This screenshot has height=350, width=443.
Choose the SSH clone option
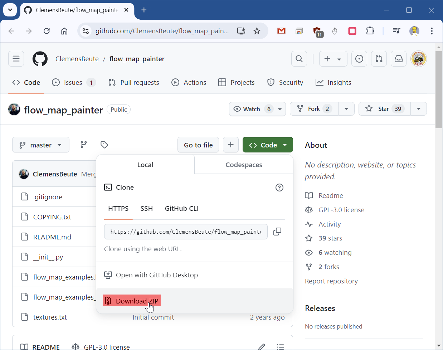[x=147, y=208]
